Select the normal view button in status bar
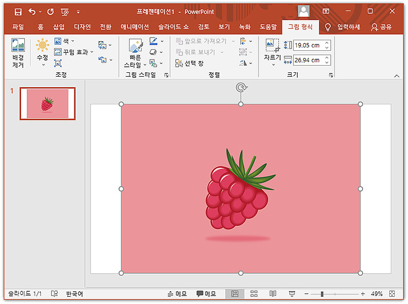This screenshot has width=408, height=304. [x=235, y=294]
